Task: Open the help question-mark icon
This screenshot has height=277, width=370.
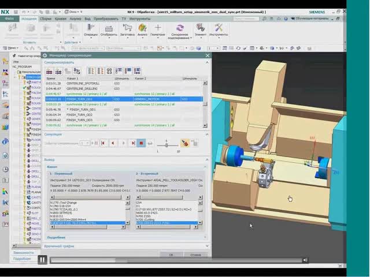Action: (286, 18)
